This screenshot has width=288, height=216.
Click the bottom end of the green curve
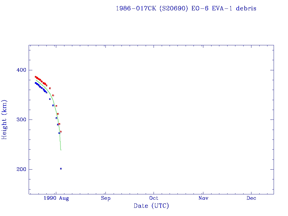click(x=61, y=150)
